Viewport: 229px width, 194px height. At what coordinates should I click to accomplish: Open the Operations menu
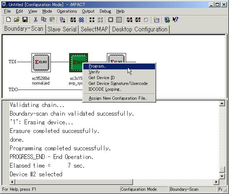[x=67, y=11]
